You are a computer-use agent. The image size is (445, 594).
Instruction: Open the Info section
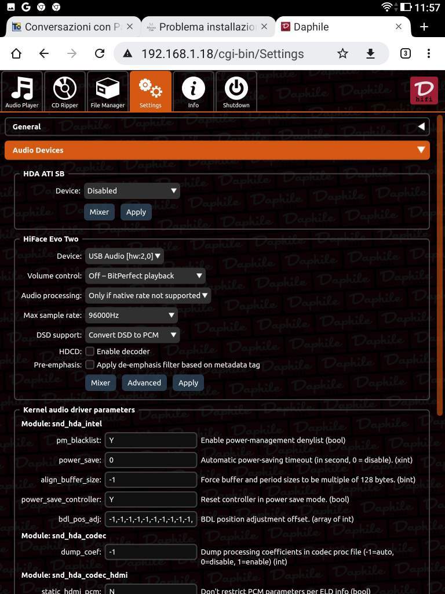click(x=194, y=92)
